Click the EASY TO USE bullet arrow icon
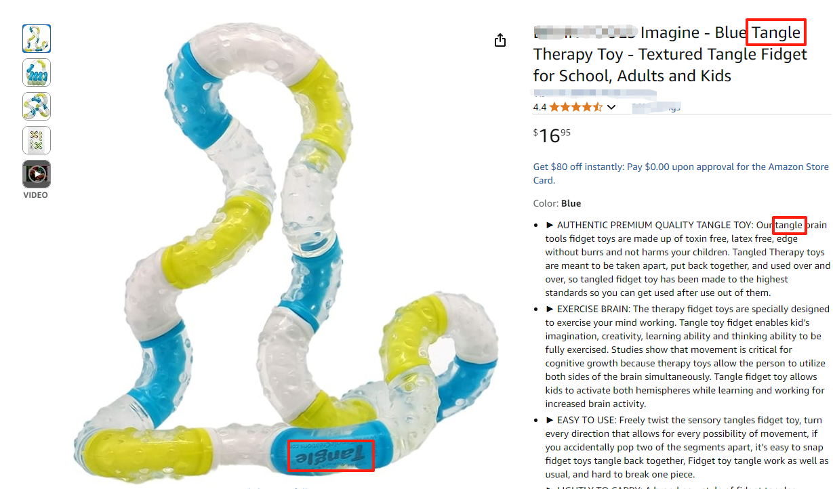The height and width of the screenshot is (489, 833). (550, 420)
